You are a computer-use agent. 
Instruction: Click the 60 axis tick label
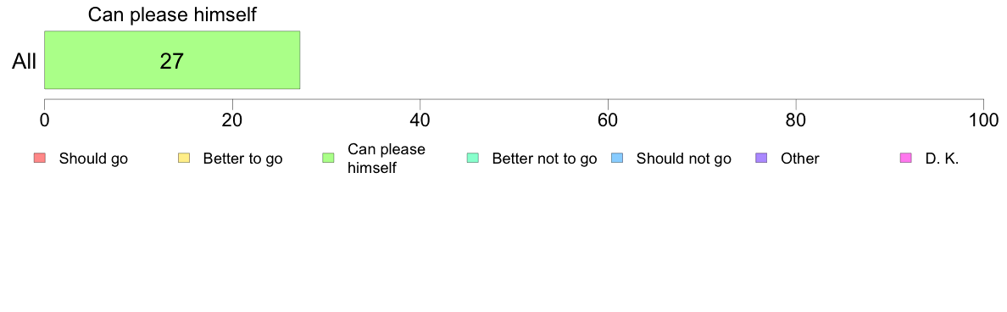tap(608, 120)
